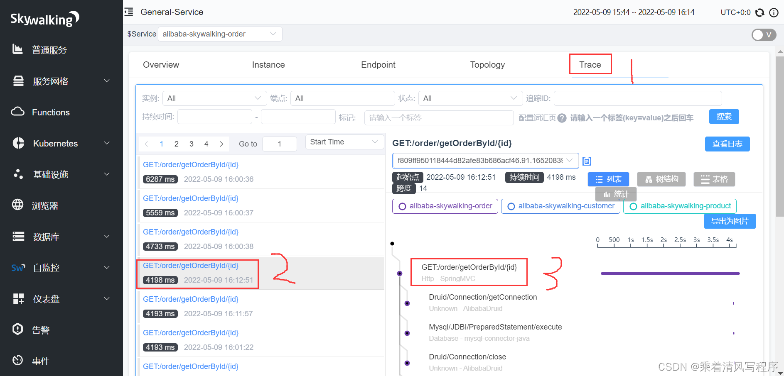Go to page 3 of traces
The width and height of the screenshot is (784, 376).
[192, 144]
